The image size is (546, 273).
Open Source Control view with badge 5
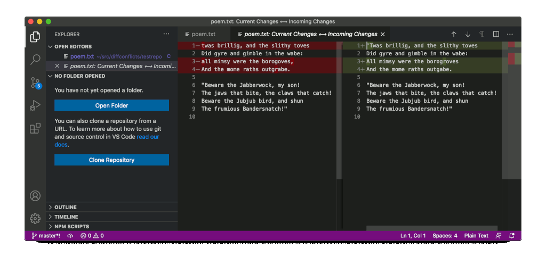coord(36,82)
